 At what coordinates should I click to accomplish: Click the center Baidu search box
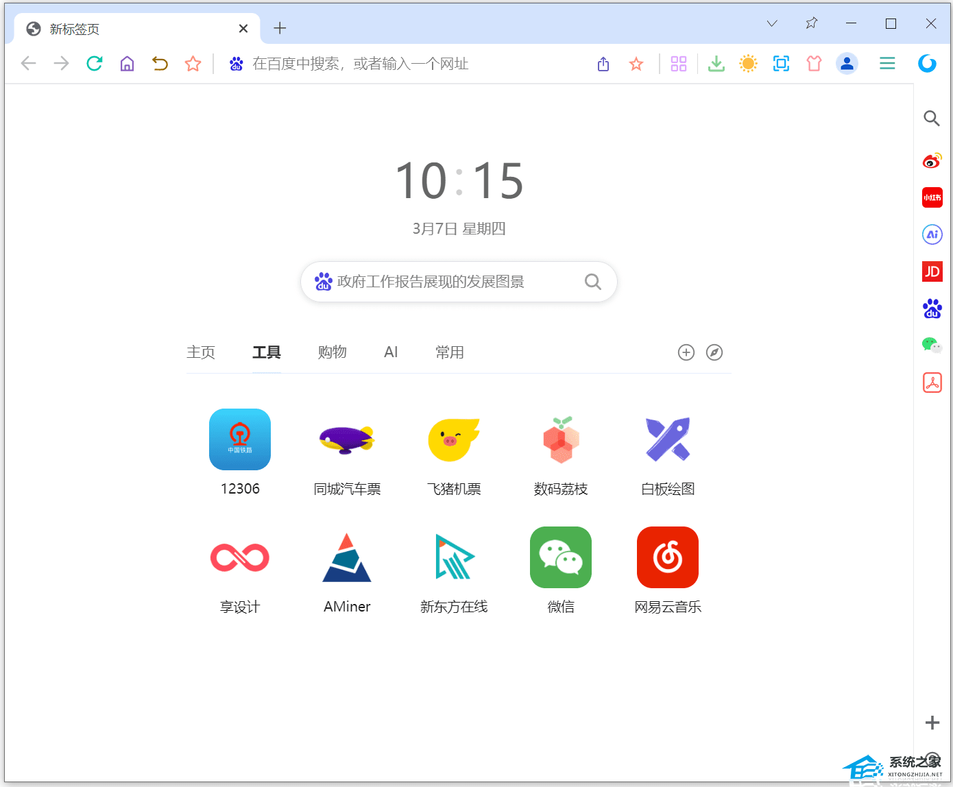coord(459,282)
